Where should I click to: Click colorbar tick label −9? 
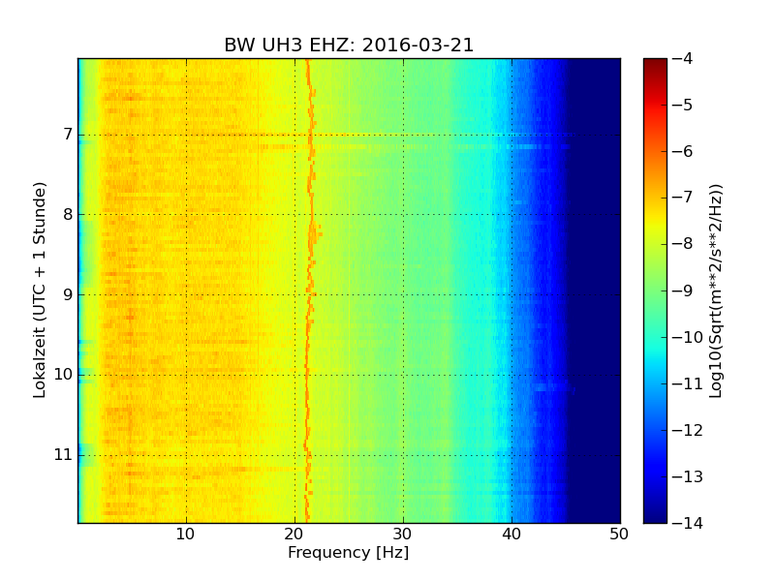pos(683,290)
